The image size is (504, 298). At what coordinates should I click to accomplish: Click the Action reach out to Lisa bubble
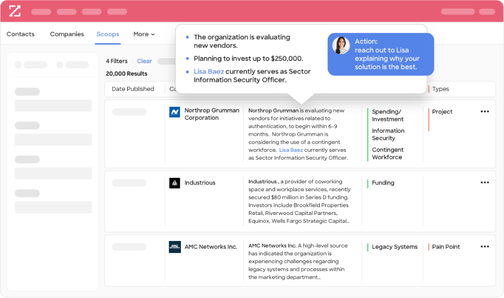tap(381, 54)
